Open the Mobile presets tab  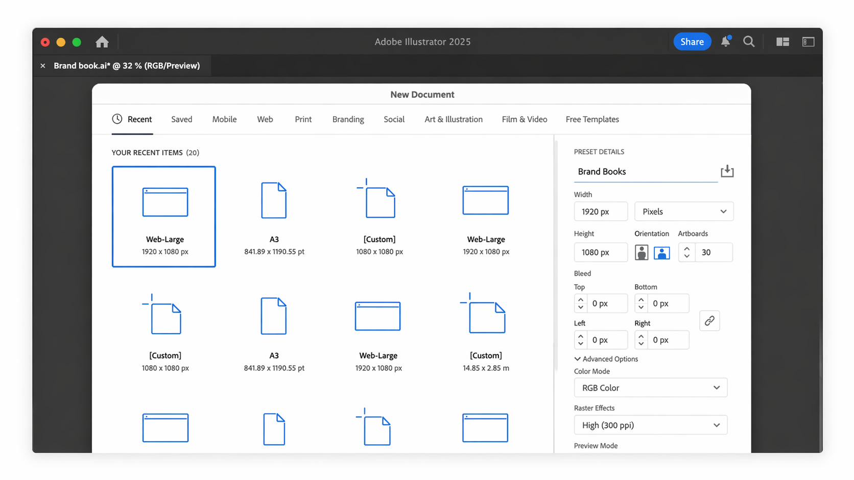point(224,119)
